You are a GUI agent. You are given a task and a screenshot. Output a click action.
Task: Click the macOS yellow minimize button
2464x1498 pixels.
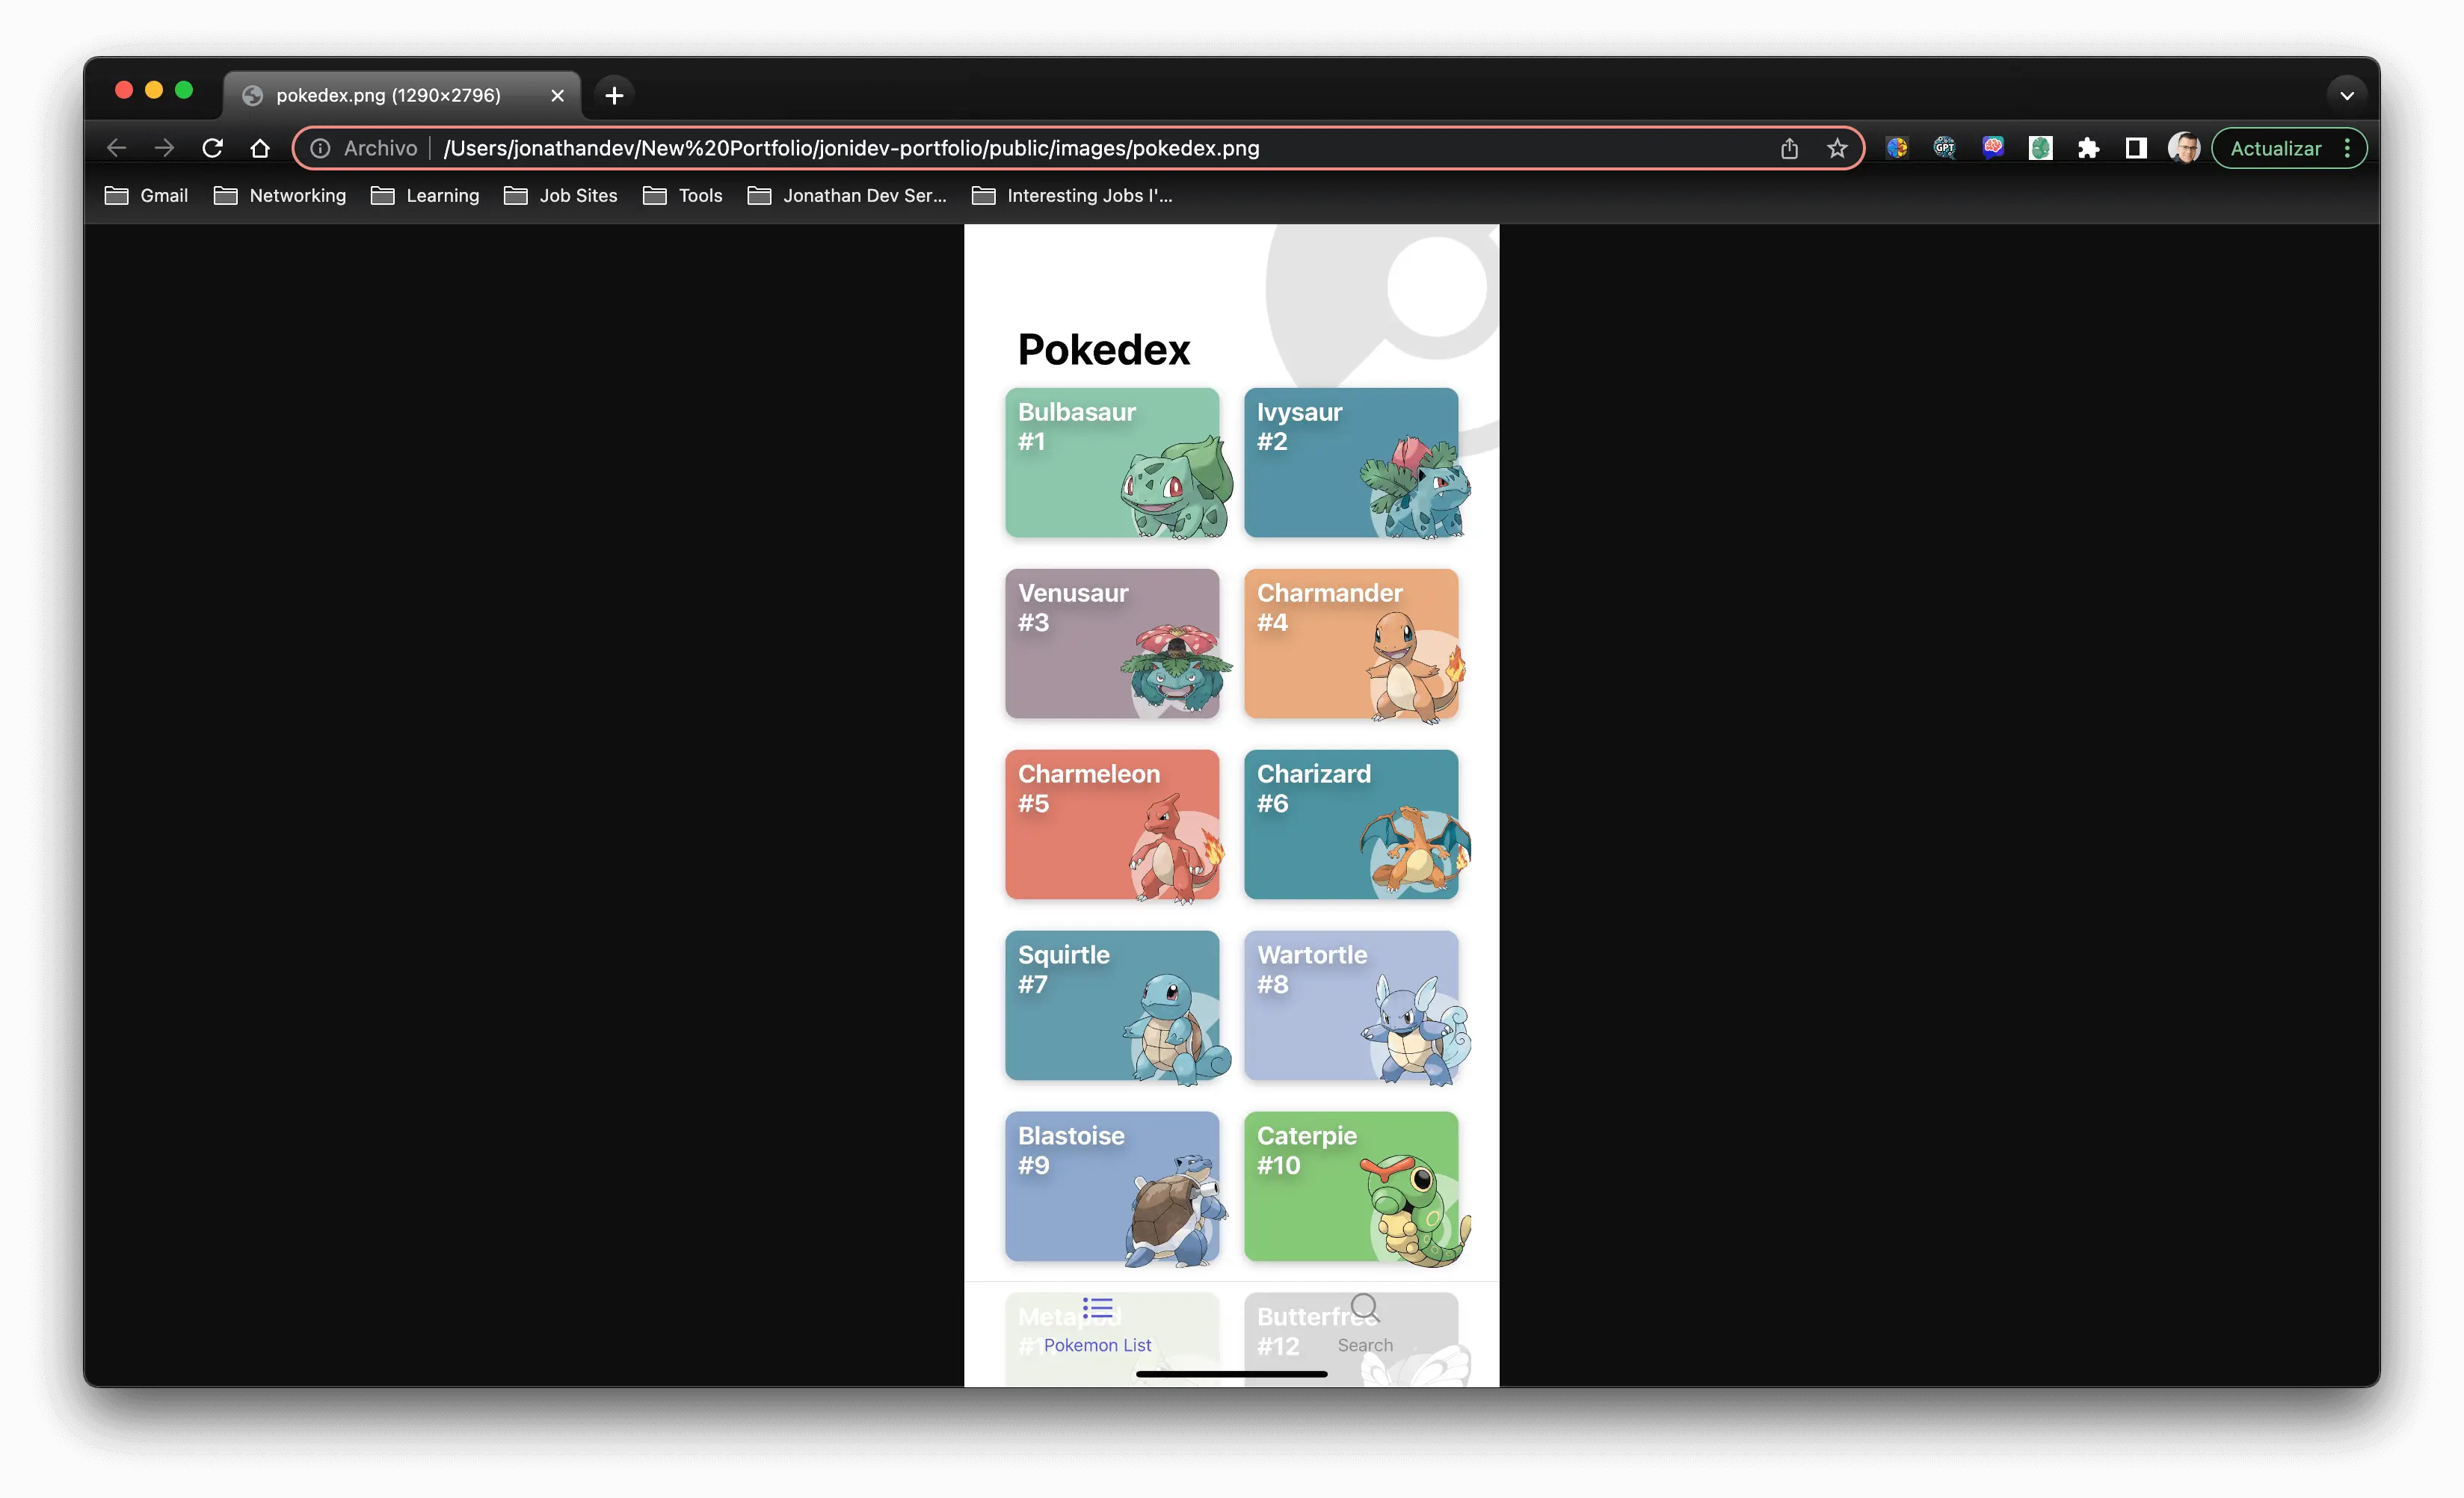pos(154,90)
